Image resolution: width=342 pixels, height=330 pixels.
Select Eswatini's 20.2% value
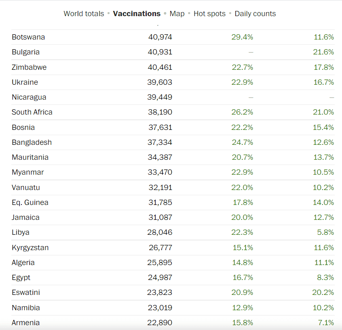(x=323, y=292)
